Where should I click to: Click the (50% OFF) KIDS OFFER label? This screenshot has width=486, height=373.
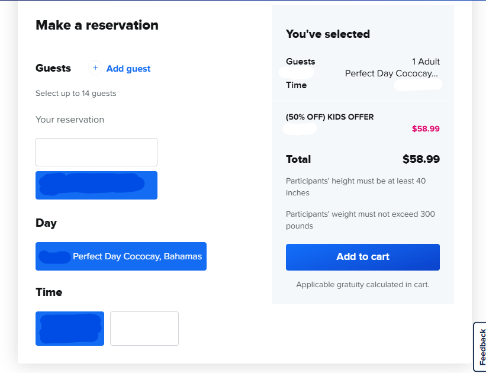click(x=330, y=117)
